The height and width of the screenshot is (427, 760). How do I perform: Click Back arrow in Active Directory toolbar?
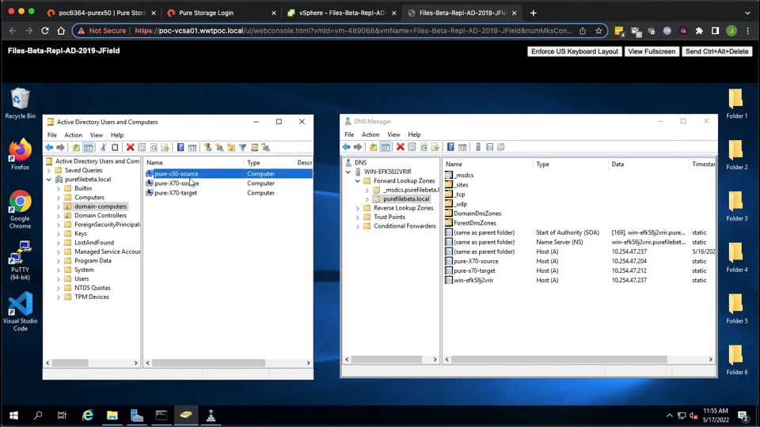(49, 147)
